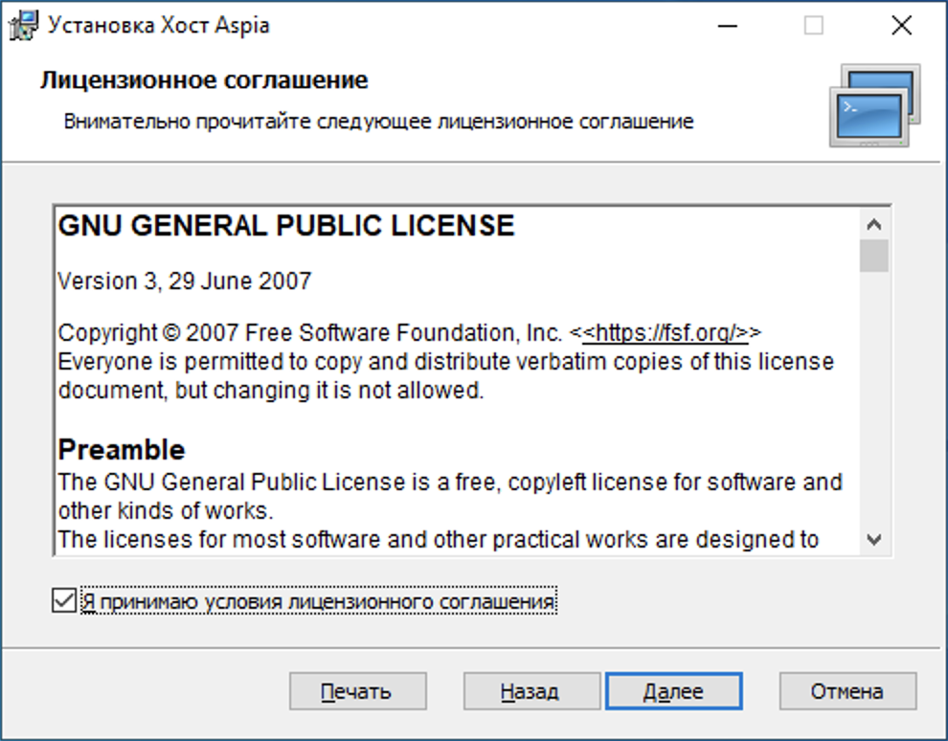The image size is (948, 741).
Task: Click the "Внимательно прочитайте" subtitle text
Action: 378,122
